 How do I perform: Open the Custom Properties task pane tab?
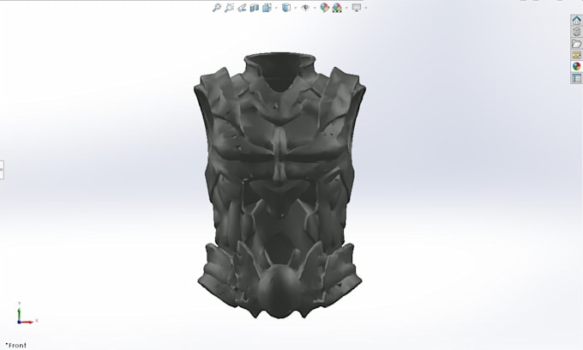[577, 78]
